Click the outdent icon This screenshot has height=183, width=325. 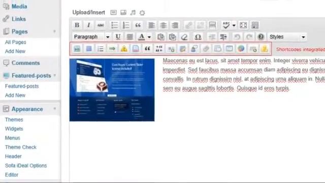click(x=212, y=37)
